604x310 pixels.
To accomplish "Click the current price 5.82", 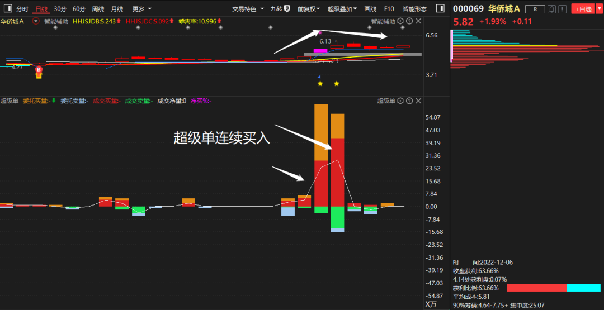I will click(463, 22).
